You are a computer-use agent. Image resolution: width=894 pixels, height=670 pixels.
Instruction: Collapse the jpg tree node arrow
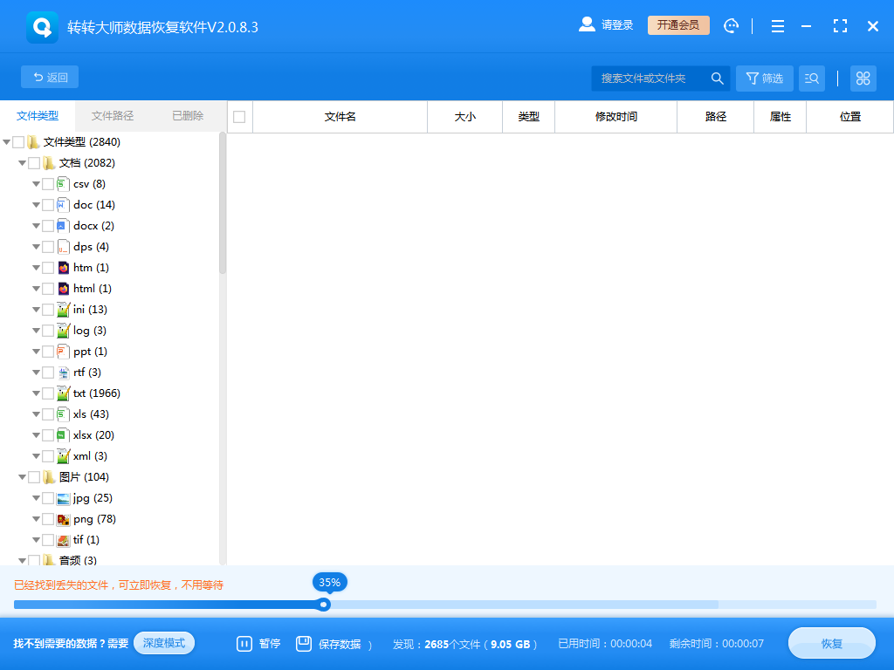[x=34, y=497]
